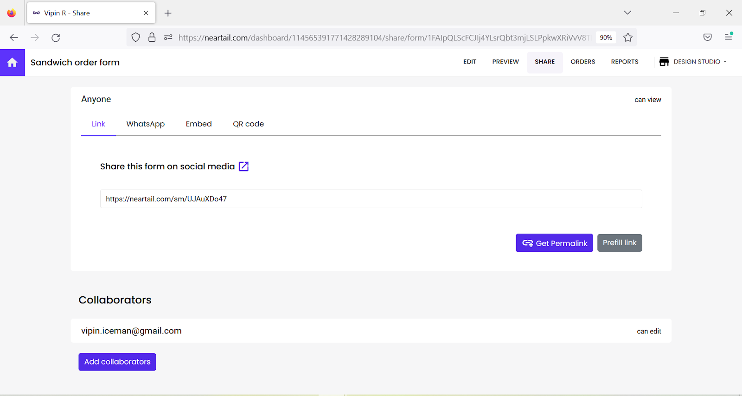Image resolution: width=742 pixels, height=396 pixels.
Task: Click the padlock site security icon
Action: (152, 38)
